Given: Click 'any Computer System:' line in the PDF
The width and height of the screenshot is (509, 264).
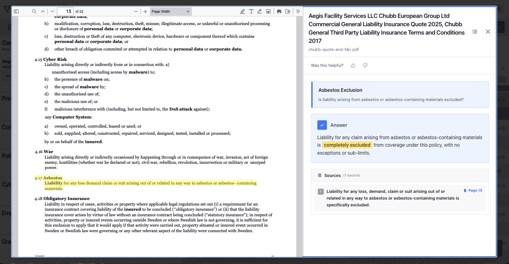Looking at the screenshot, I should 69,117.
